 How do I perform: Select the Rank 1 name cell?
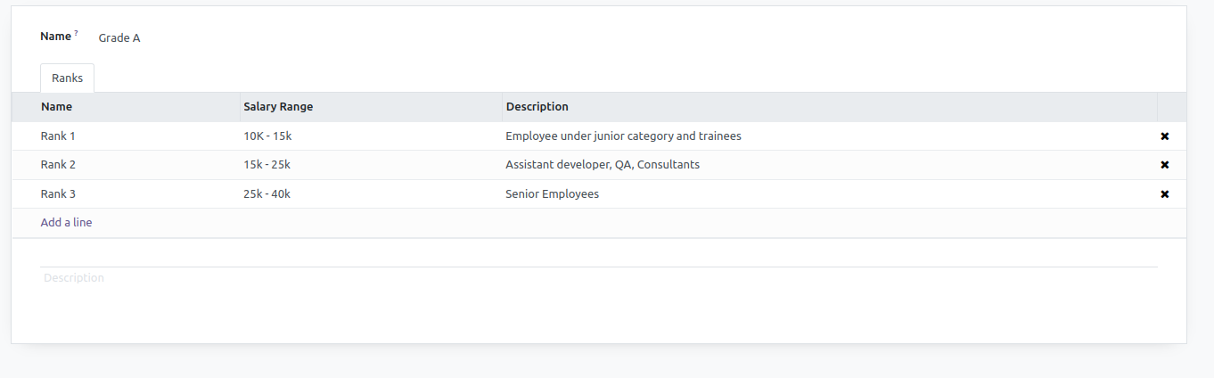(x=58, y=136)
